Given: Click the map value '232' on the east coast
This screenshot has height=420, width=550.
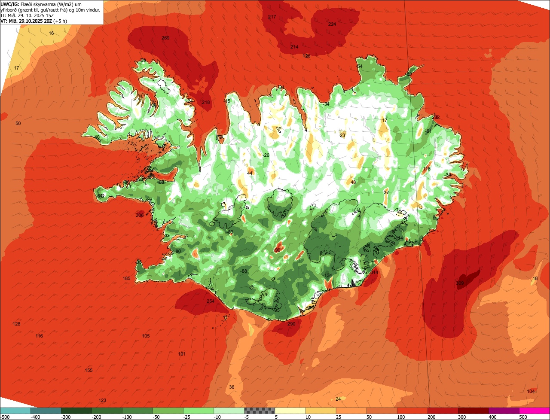Looking at the screenshot, I should [x=436, y=117].
